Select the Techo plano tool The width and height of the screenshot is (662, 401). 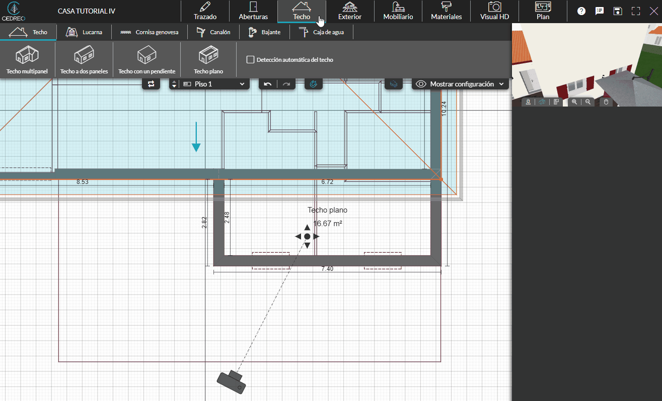pyautogui.click(x=208, y=59)
